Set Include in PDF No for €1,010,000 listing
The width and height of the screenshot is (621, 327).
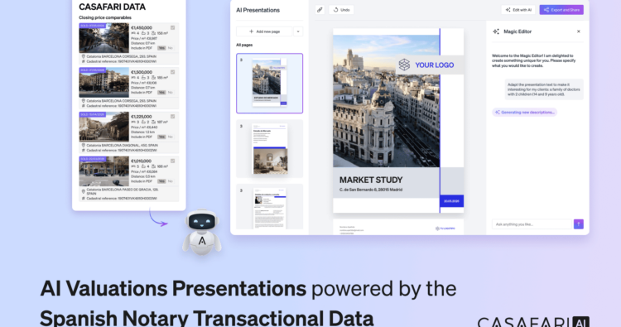coord(171,181)
